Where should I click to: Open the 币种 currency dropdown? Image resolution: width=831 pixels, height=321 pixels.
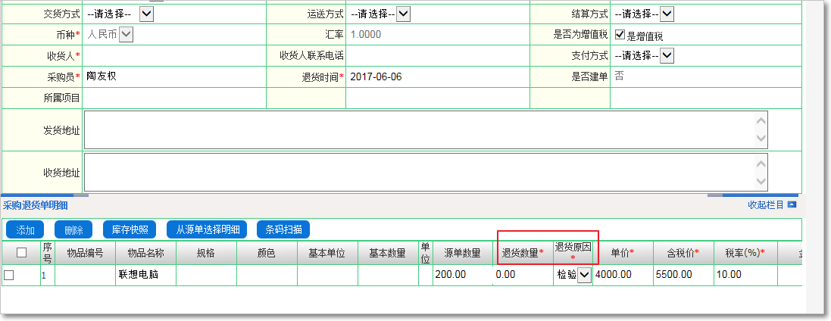(126, 34)
